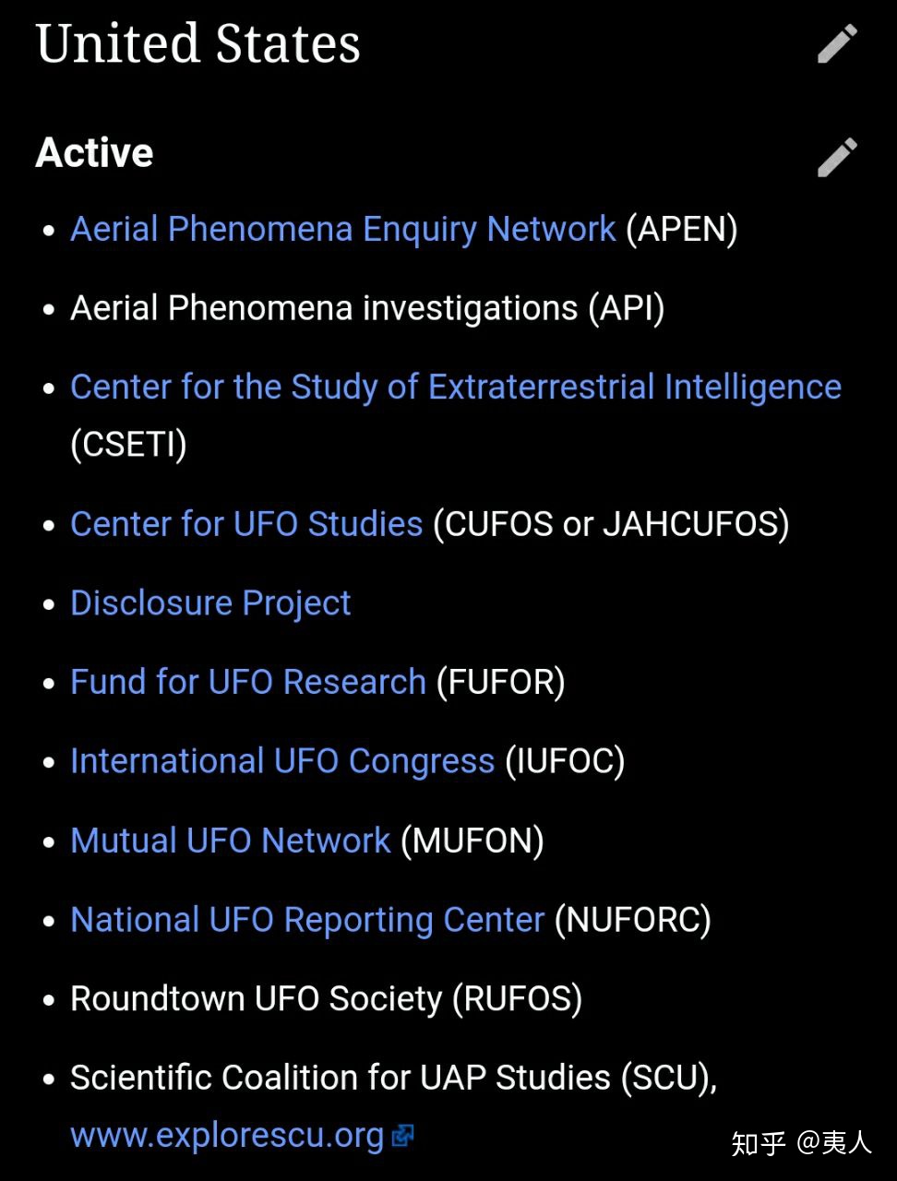Open the National UFO Reporting Center link

[x=307, y=920]
